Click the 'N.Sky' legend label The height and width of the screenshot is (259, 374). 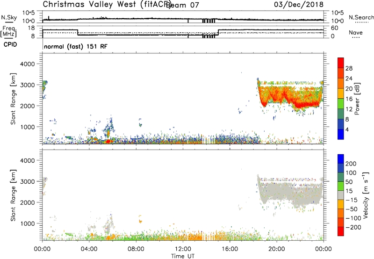(9, 17)
